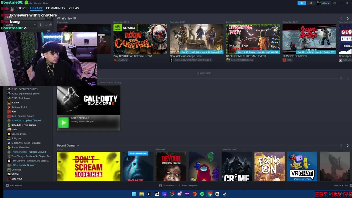The width and height of the screenshot is (352, 198).
Task: Select Resident Evil 5 in library list
Action: coord(19,107)
